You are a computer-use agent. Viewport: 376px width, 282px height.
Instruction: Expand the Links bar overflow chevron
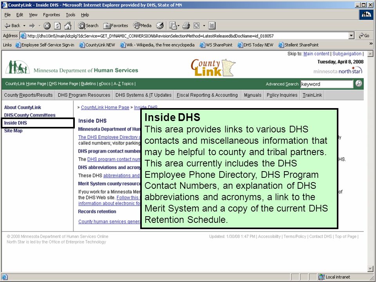[371, 43]
